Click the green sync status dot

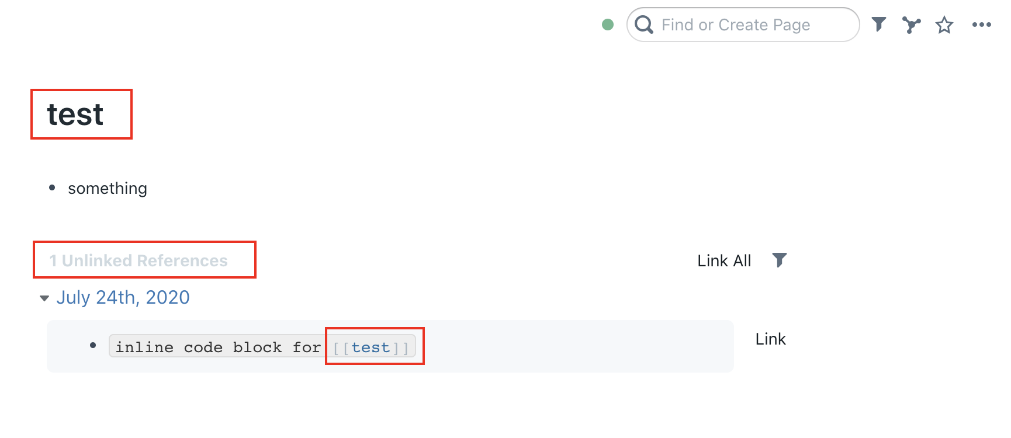tap(608, 25)
